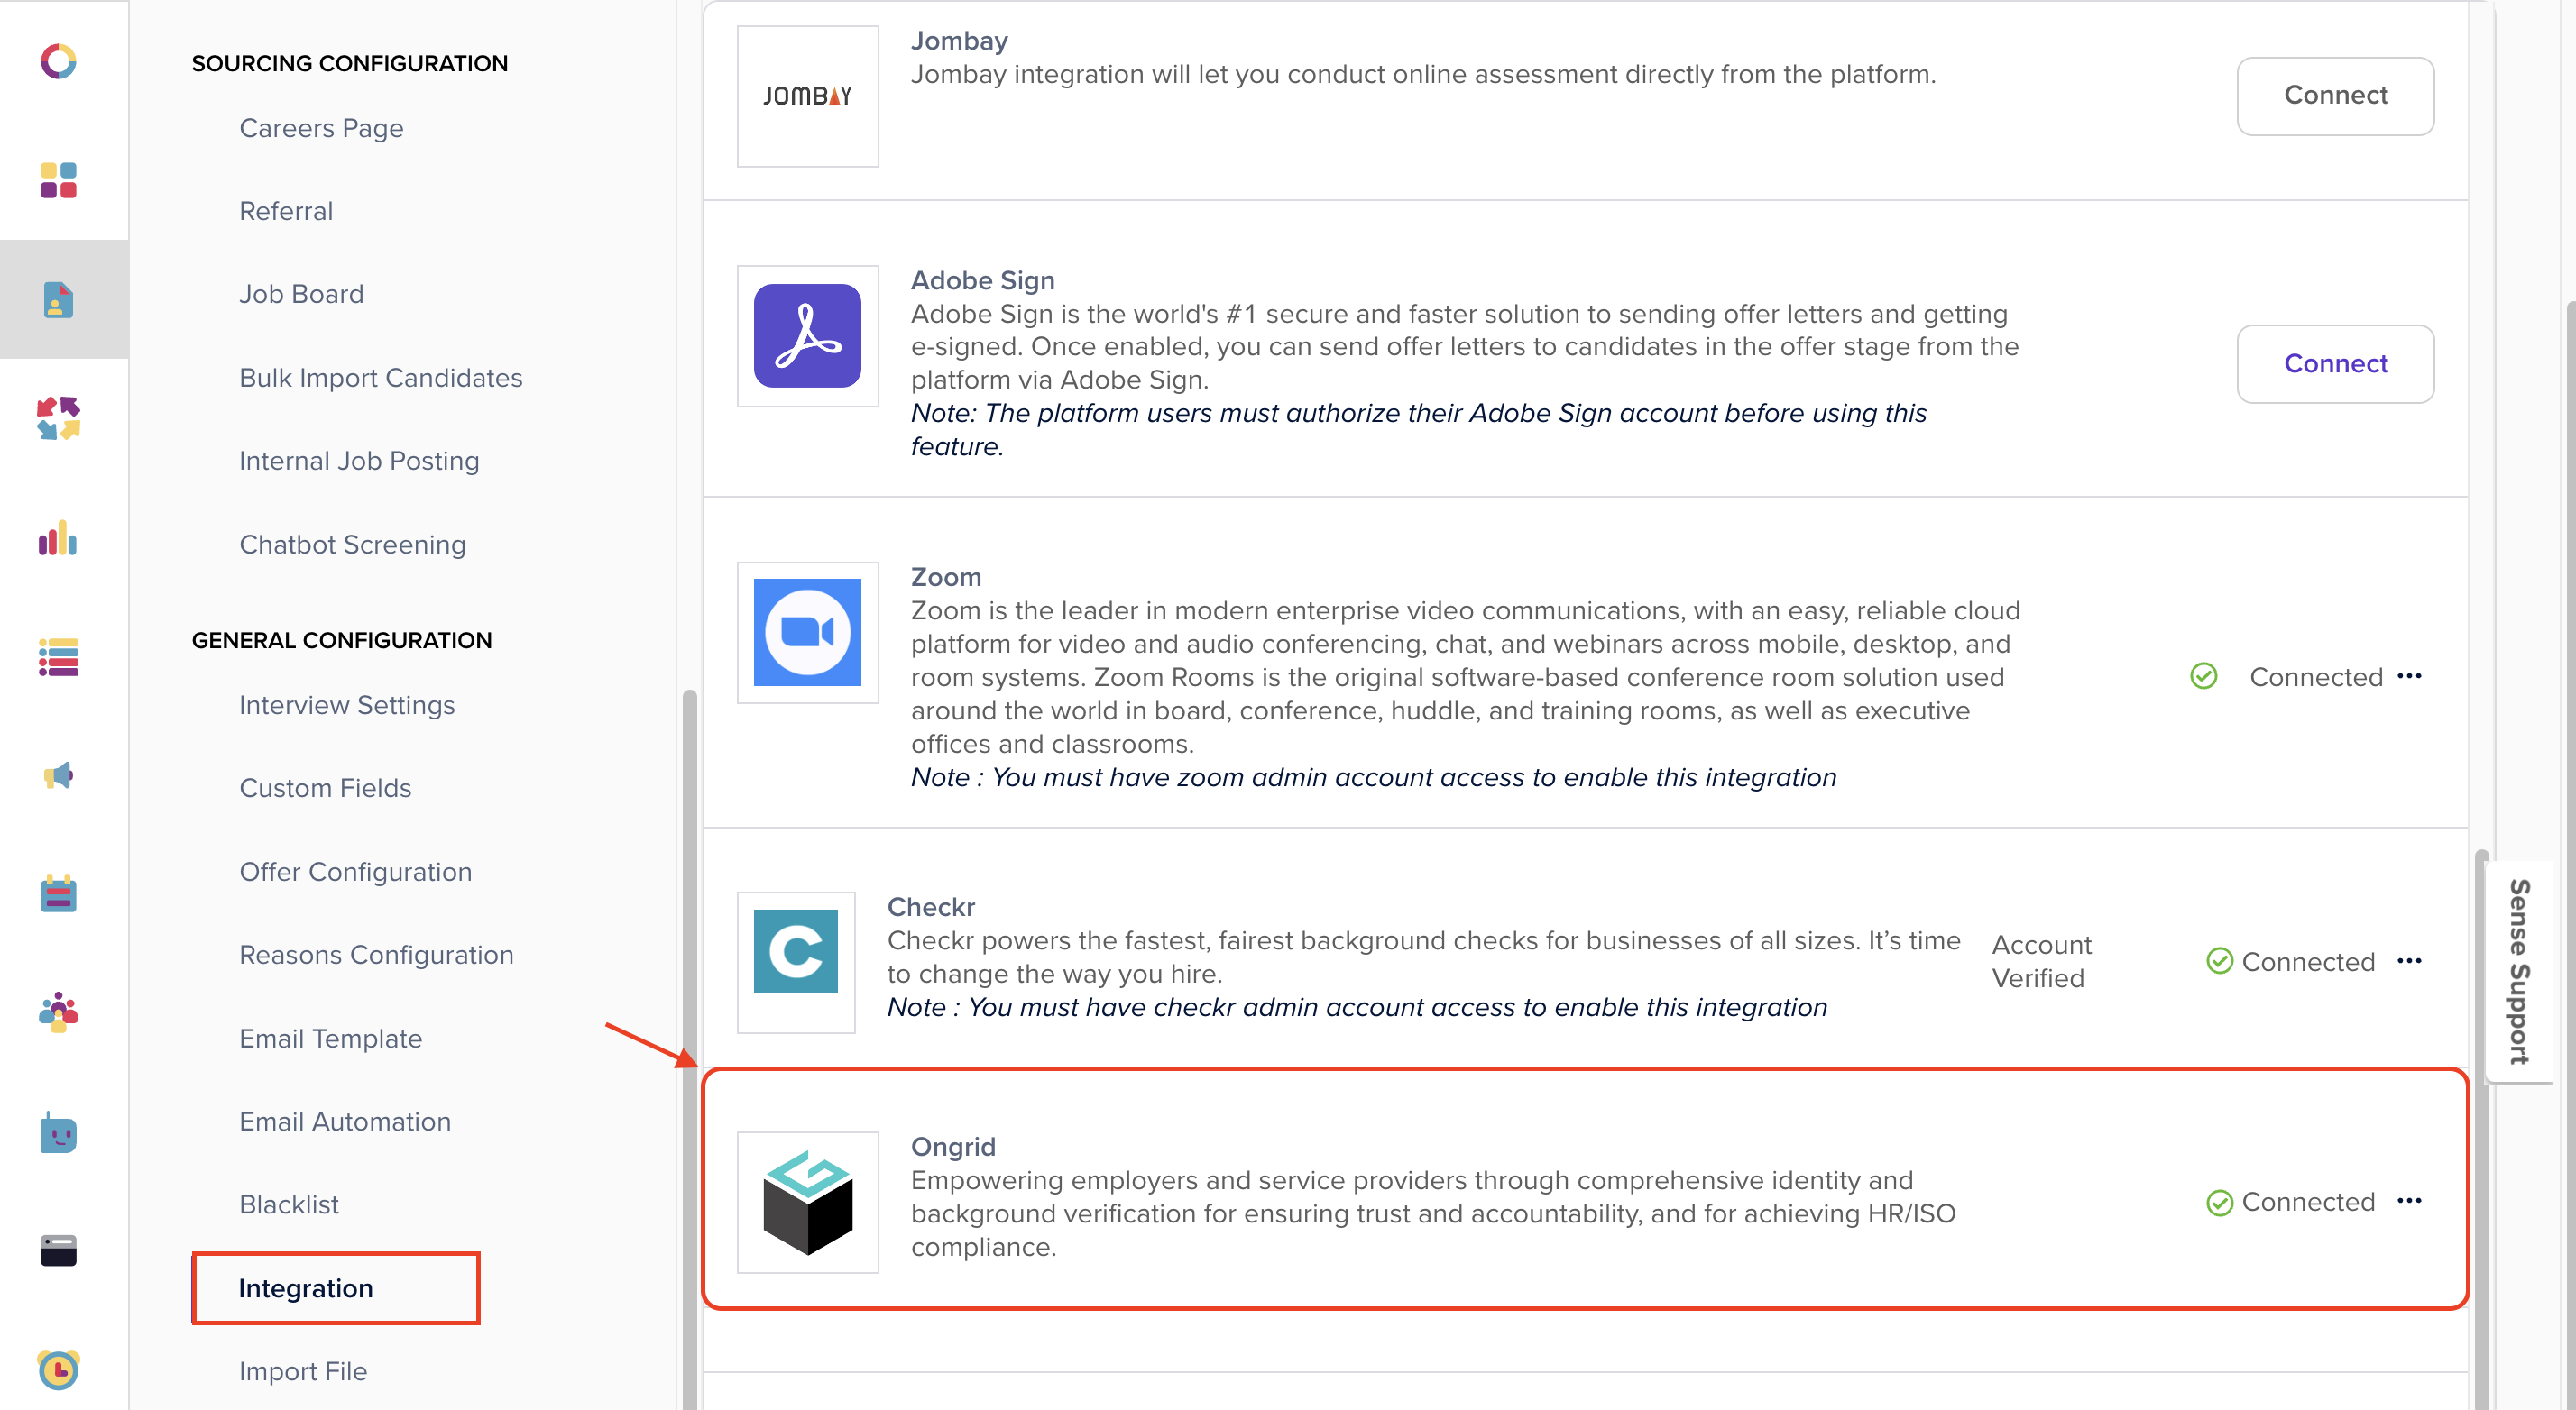This screenshot has height=1410, width=2576.
Task: Open the three-dot menu beside Zoom's Connected status
Action: (x=2410, y=676)
